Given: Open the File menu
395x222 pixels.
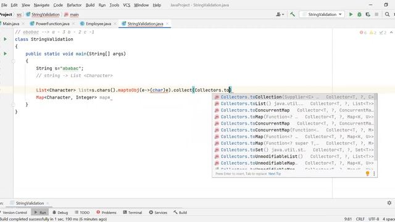Looking at the screenshot, I should (x=4, y=5).
